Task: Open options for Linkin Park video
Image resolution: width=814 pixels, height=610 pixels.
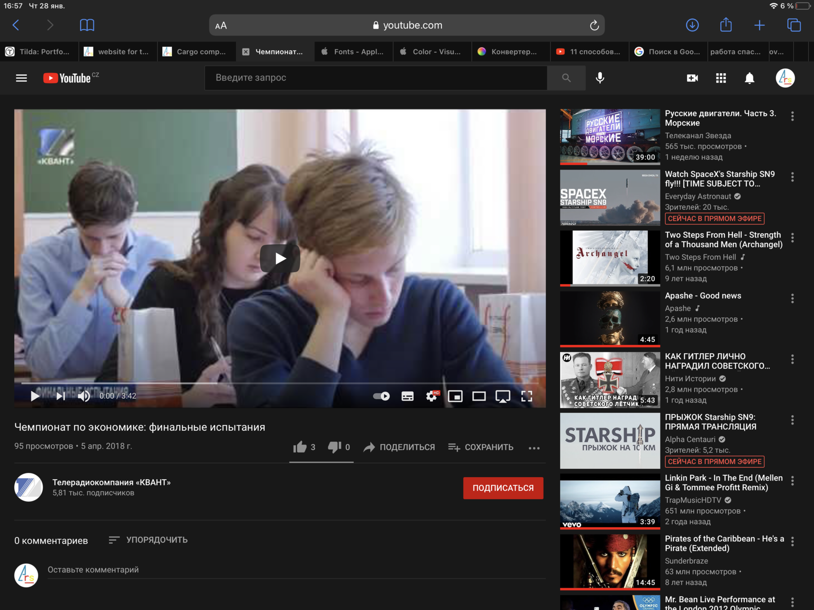Action: pyautogui.click(x=792, y=481)
